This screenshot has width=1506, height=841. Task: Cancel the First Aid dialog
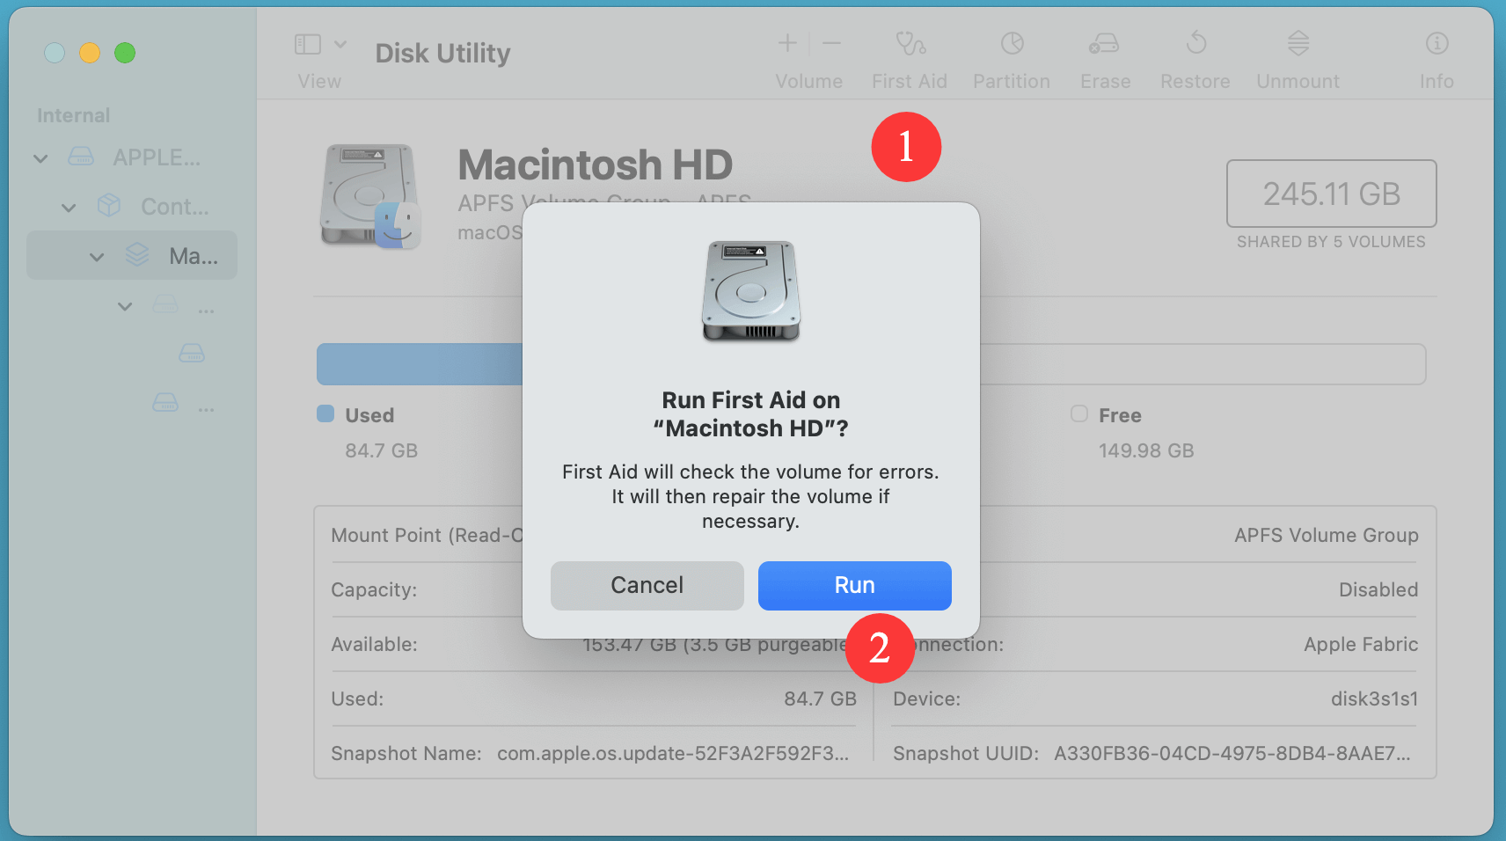coord(646,585)
